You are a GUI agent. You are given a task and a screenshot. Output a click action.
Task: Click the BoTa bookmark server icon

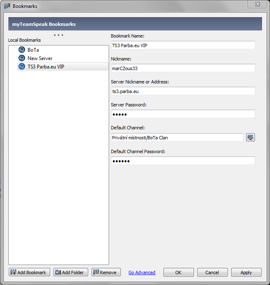pos(22,50)
